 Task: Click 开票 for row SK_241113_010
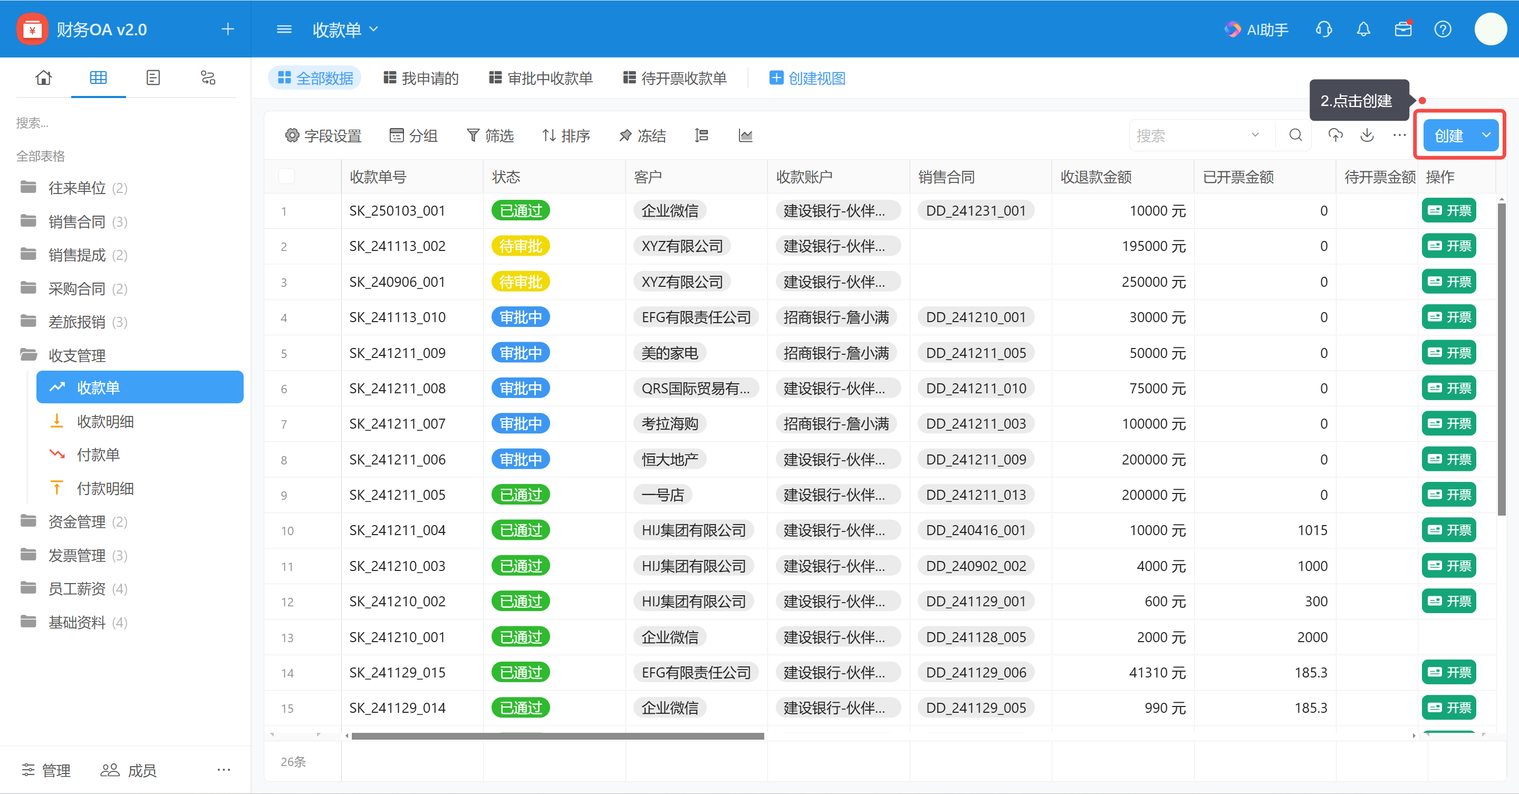click(x=1449, y=317)
